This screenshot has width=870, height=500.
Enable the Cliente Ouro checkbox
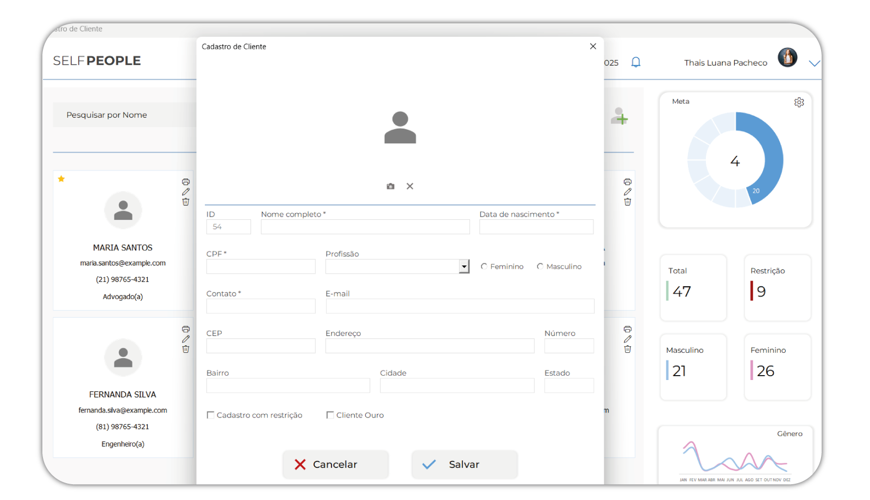[x=330, y=415]
